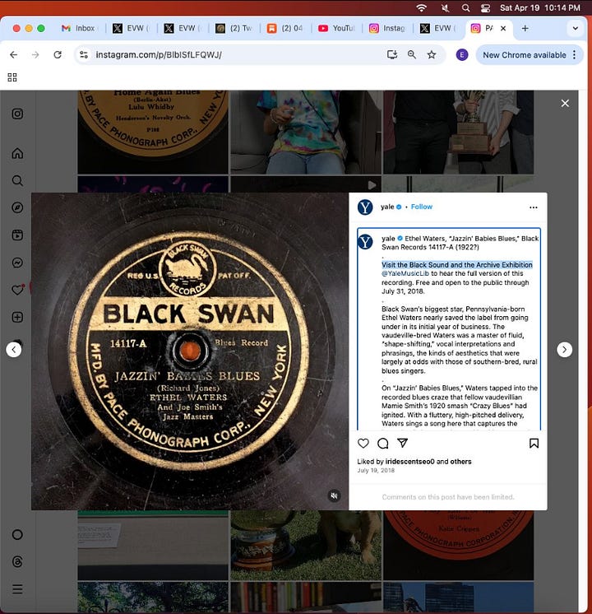The width and height of the screenshot is (592, 614).
Task: Open the trophy photo thumbnail
Action: (458, 132)
